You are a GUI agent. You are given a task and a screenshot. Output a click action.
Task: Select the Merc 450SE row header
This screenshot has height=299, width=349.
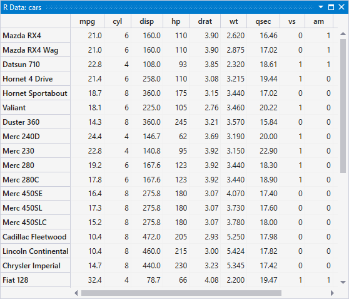36,194
